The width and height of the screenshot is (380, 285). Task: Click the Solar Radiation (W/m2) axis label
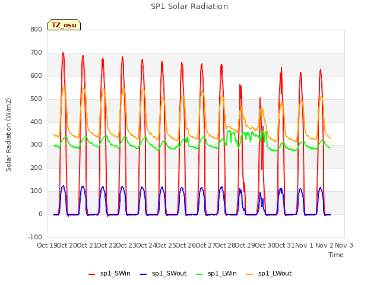(x=8, y=135)
